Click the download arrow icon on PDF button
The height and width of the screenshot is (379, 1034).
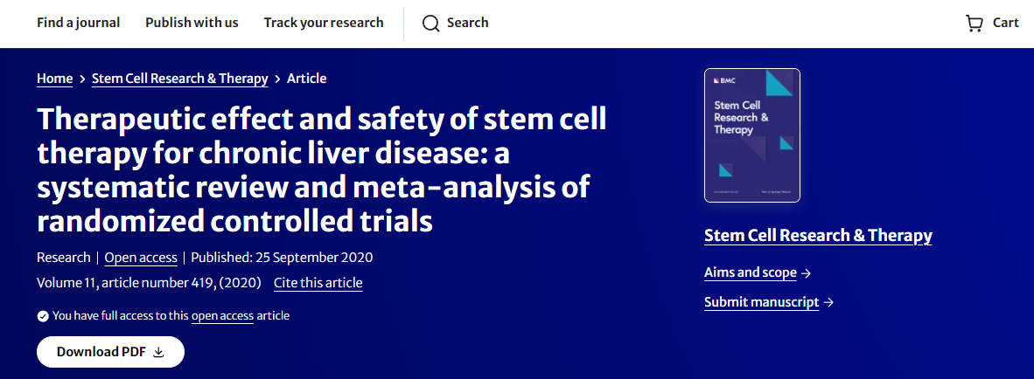click(x=158, y=352)
